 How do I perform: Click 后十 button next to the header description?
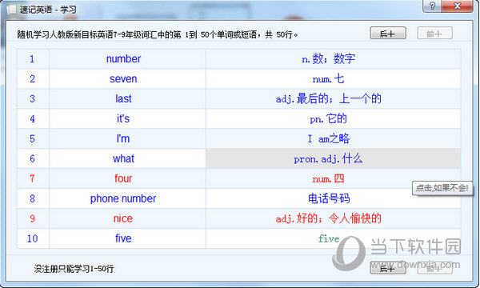click(388, 34)
